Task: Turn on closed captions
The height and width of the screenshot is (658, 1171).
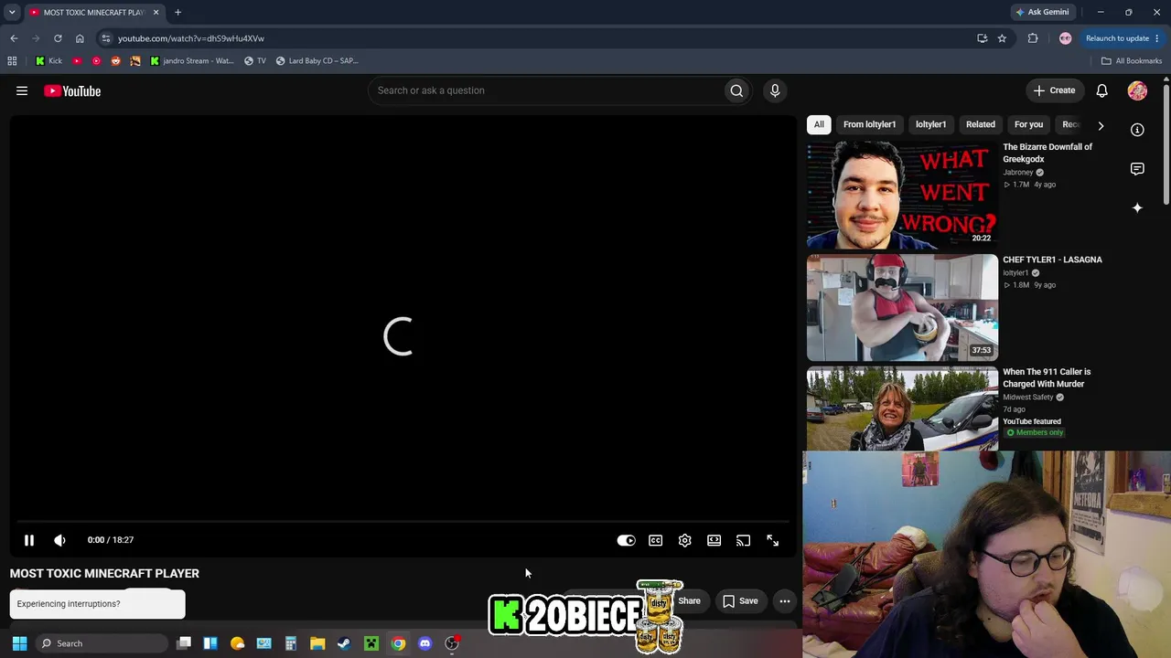Action: [656, 540]
